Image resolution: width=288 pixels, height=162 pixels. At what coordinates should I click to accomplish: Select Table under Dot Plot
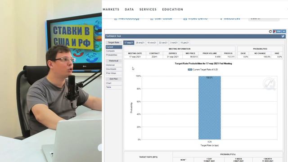(114, 87)
